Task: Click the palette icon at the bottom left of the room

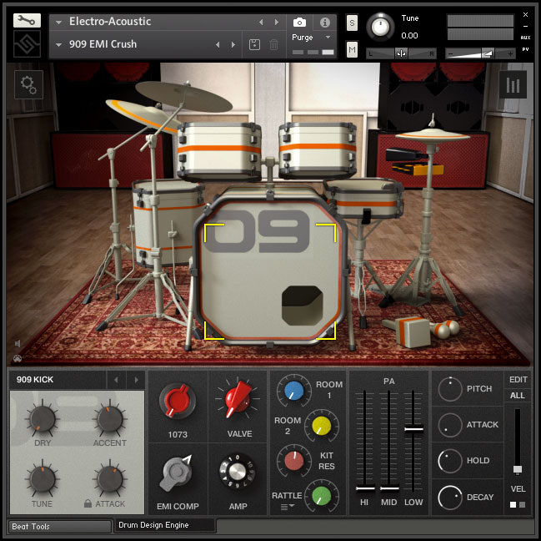Action: [x=18, y=359]
